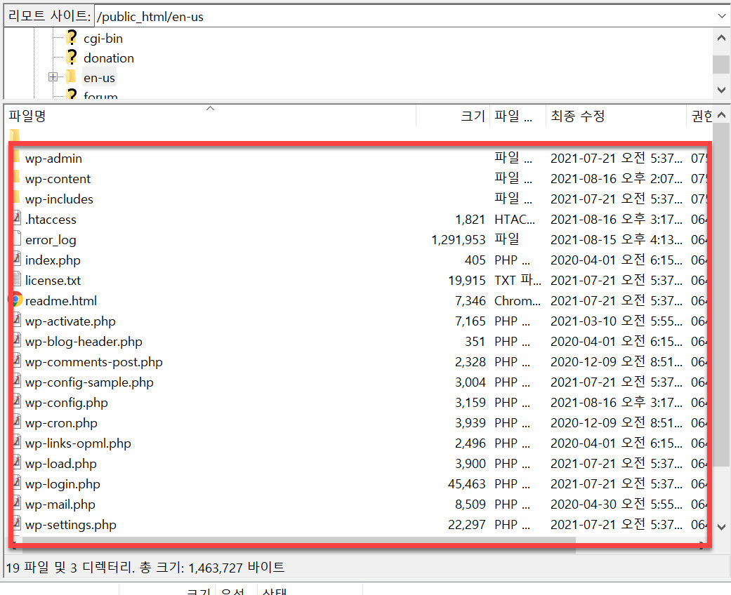Sort by the 최종 수정 column header

pos(615,116)
